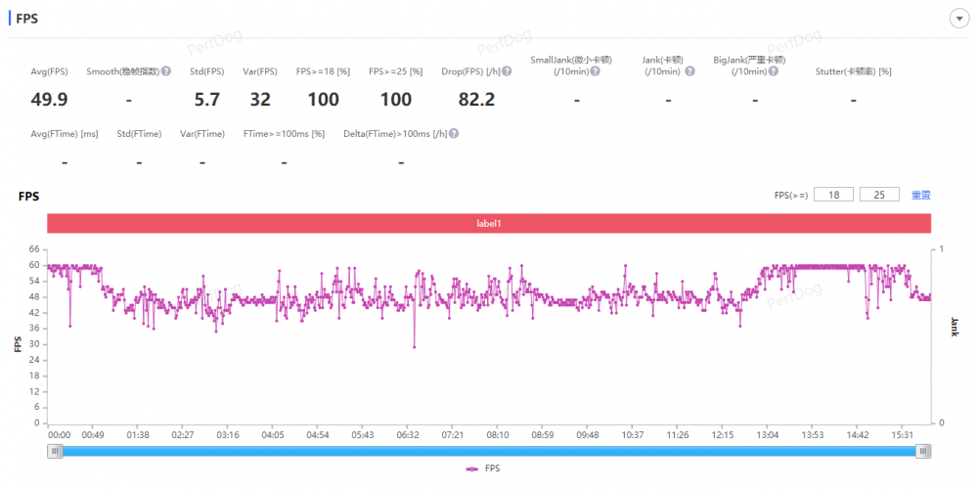Open help icon for SmallJank (/10min)
This screenshot has height=491, width=977.
[595, 71]
